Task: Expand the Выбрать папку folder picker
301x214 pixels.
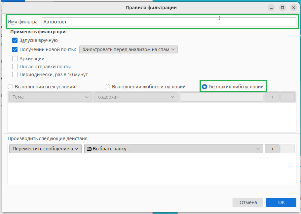Action: coord(173,149)
